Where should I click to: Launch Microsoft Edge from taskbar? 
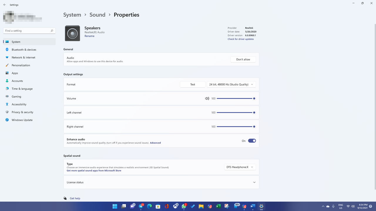coord(150,206)
